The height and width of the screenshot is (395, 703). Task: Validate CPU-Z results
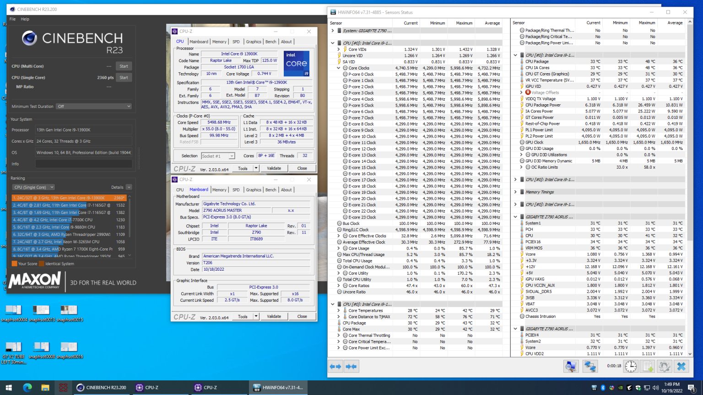tap(274, 168)
